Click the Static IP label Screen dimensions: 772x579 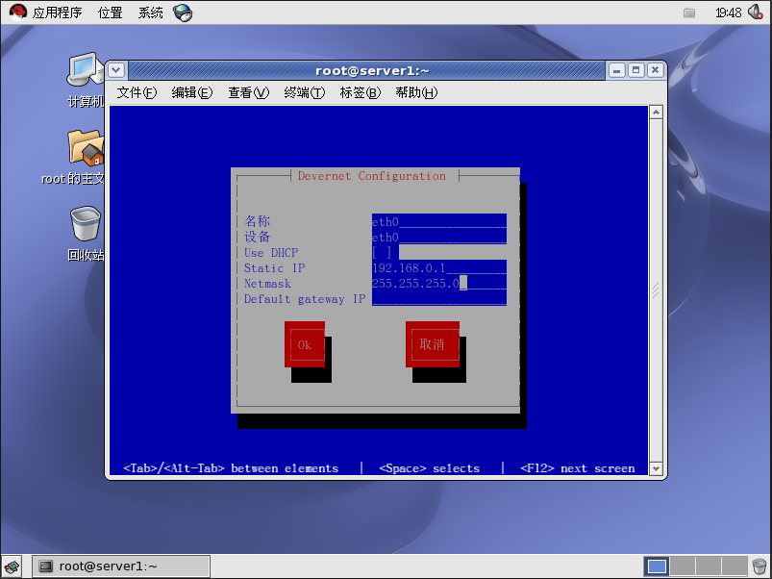275,267
